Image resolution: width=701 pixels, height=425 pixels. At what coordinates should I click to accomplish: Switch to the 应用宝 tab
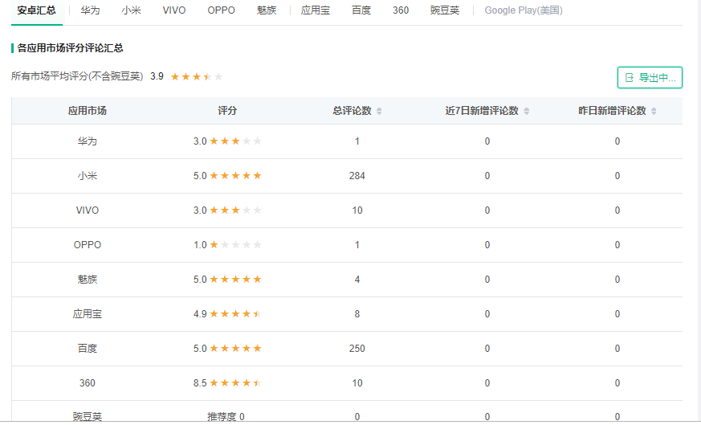(316, 10)
